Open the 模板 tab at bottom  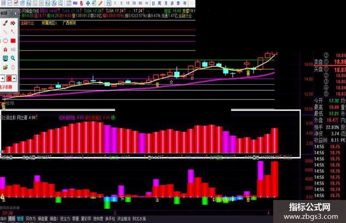click(12, 219)
